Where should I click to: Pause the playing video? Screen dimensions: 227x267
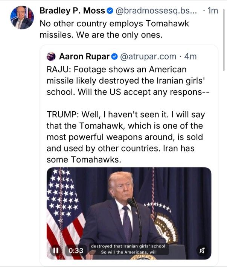(56, 250)
